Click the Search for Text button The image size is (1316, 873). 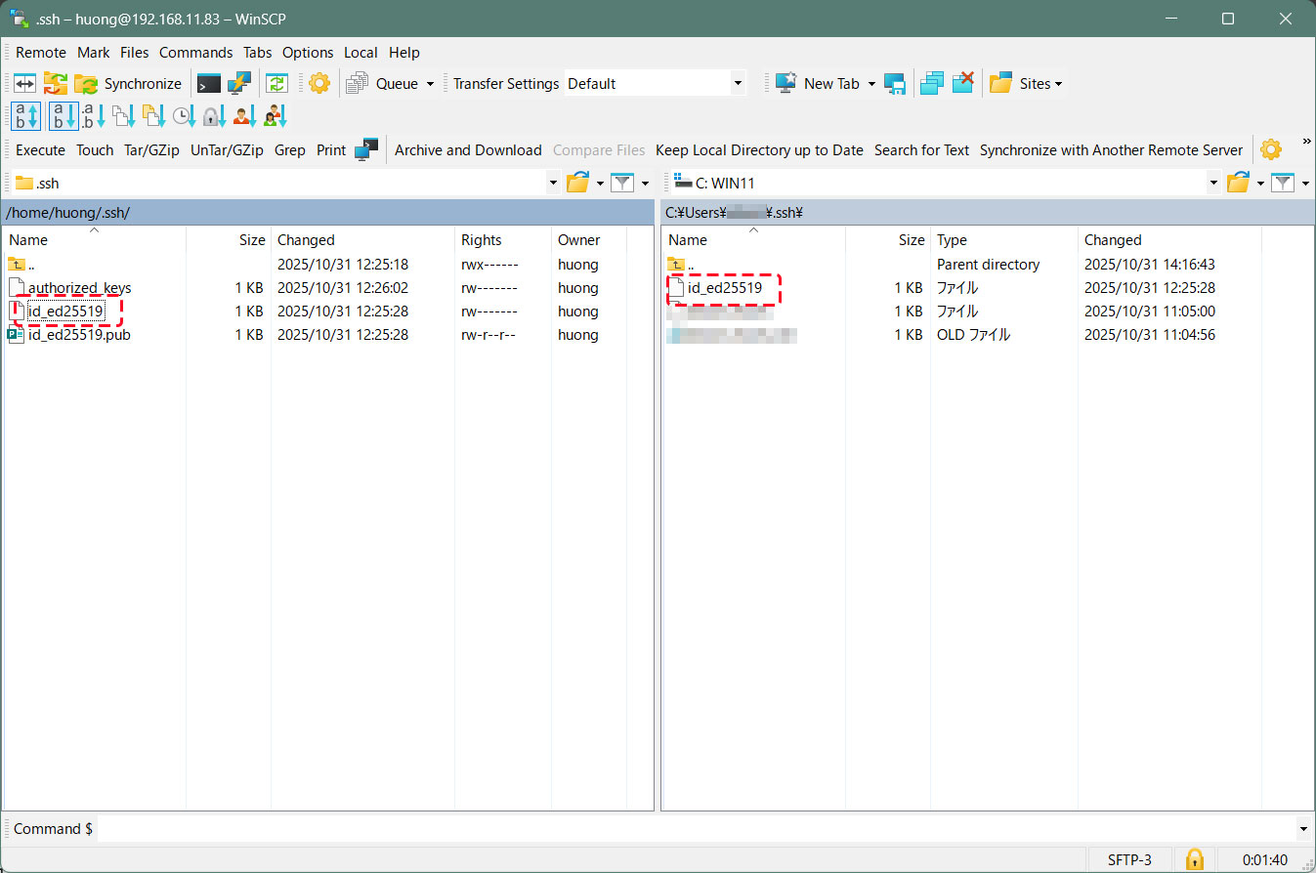[921, 150]
